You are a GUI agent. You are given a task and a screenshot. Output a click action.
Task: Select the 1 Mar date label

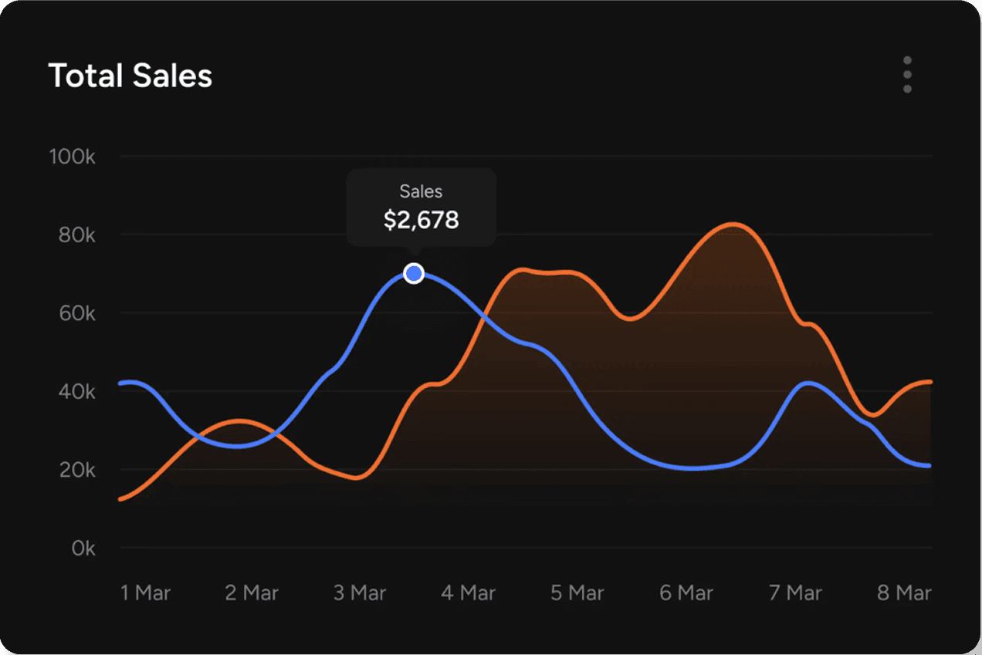pos(145,593)
